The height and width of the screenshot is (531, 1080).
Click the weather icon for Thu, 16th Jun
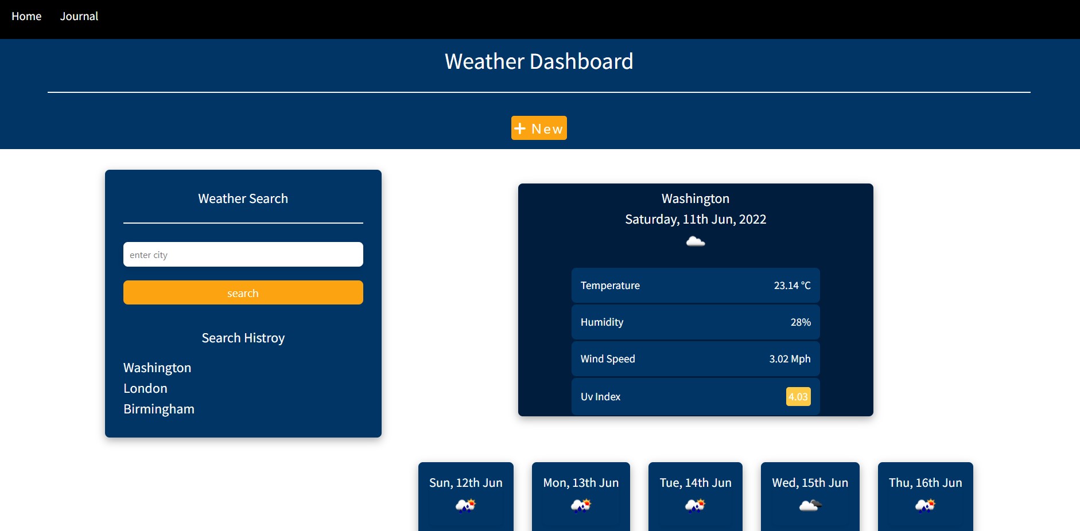click(925, 505)
